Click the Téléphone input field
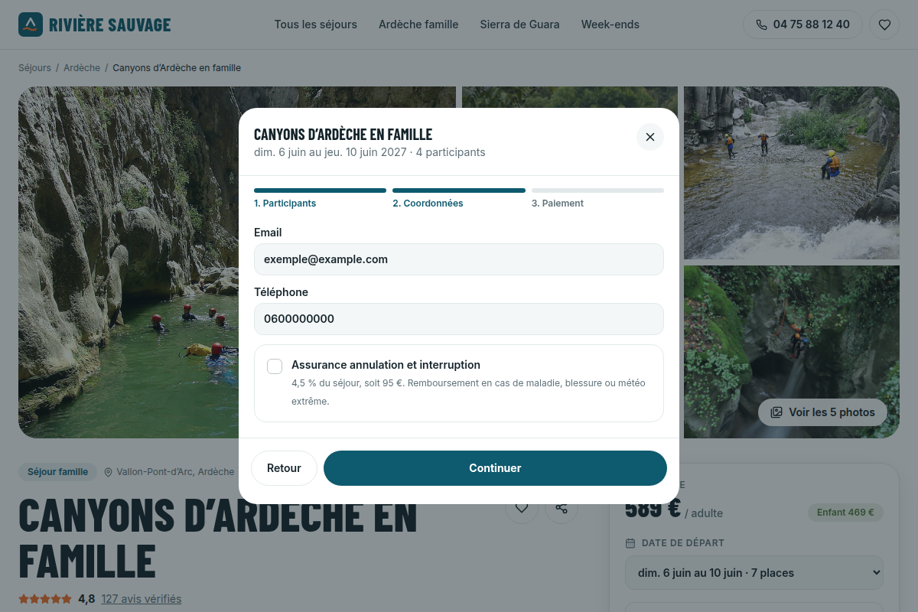 [x=459, y=319]
